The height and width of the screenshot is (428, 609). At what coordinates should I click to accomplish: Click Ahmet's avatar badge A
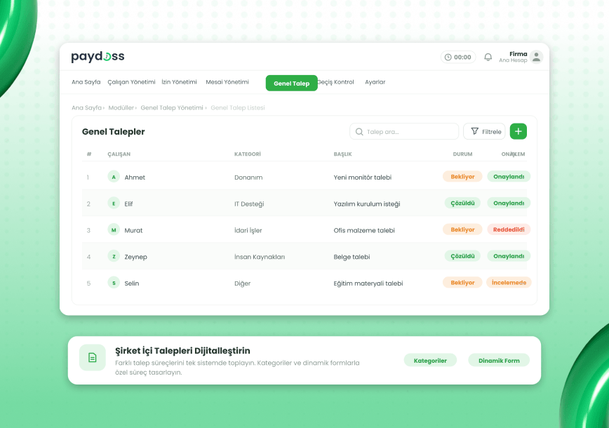(114, 177)
